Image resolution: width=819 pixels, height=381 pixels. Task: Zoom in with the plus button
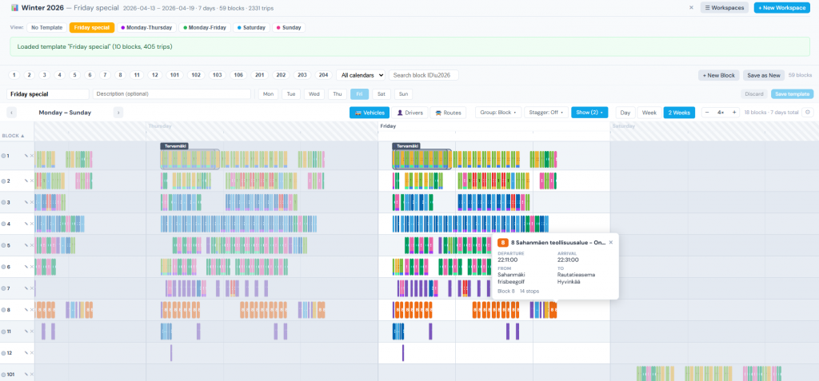[734, 113]
